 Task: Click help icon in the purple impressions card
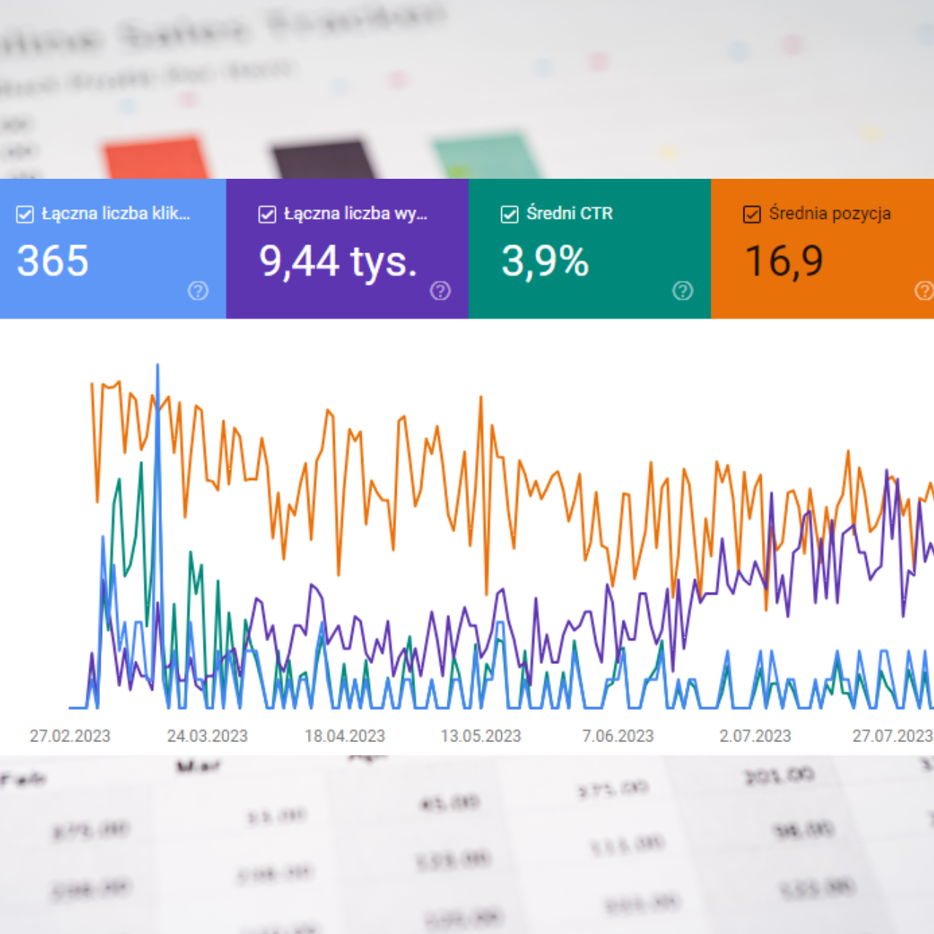click(440, 291)
